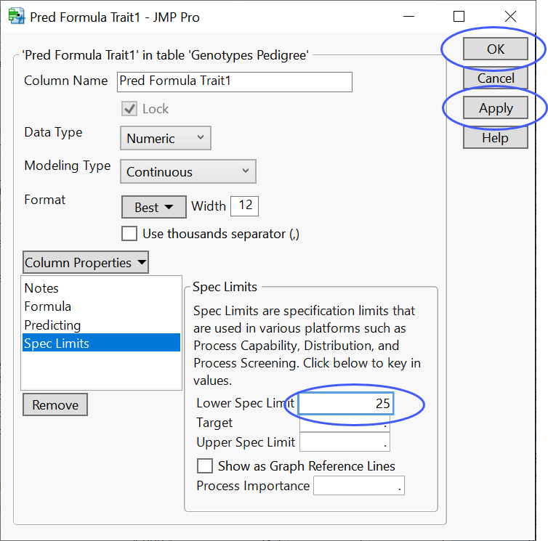Select Notes in the properties list
Screen dimensions: 548x541
pos(42,288)
